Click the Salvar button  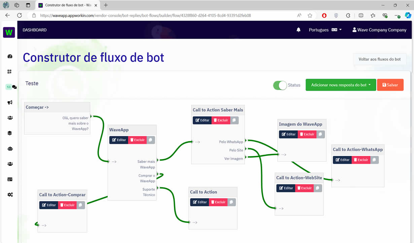(390, 85)
